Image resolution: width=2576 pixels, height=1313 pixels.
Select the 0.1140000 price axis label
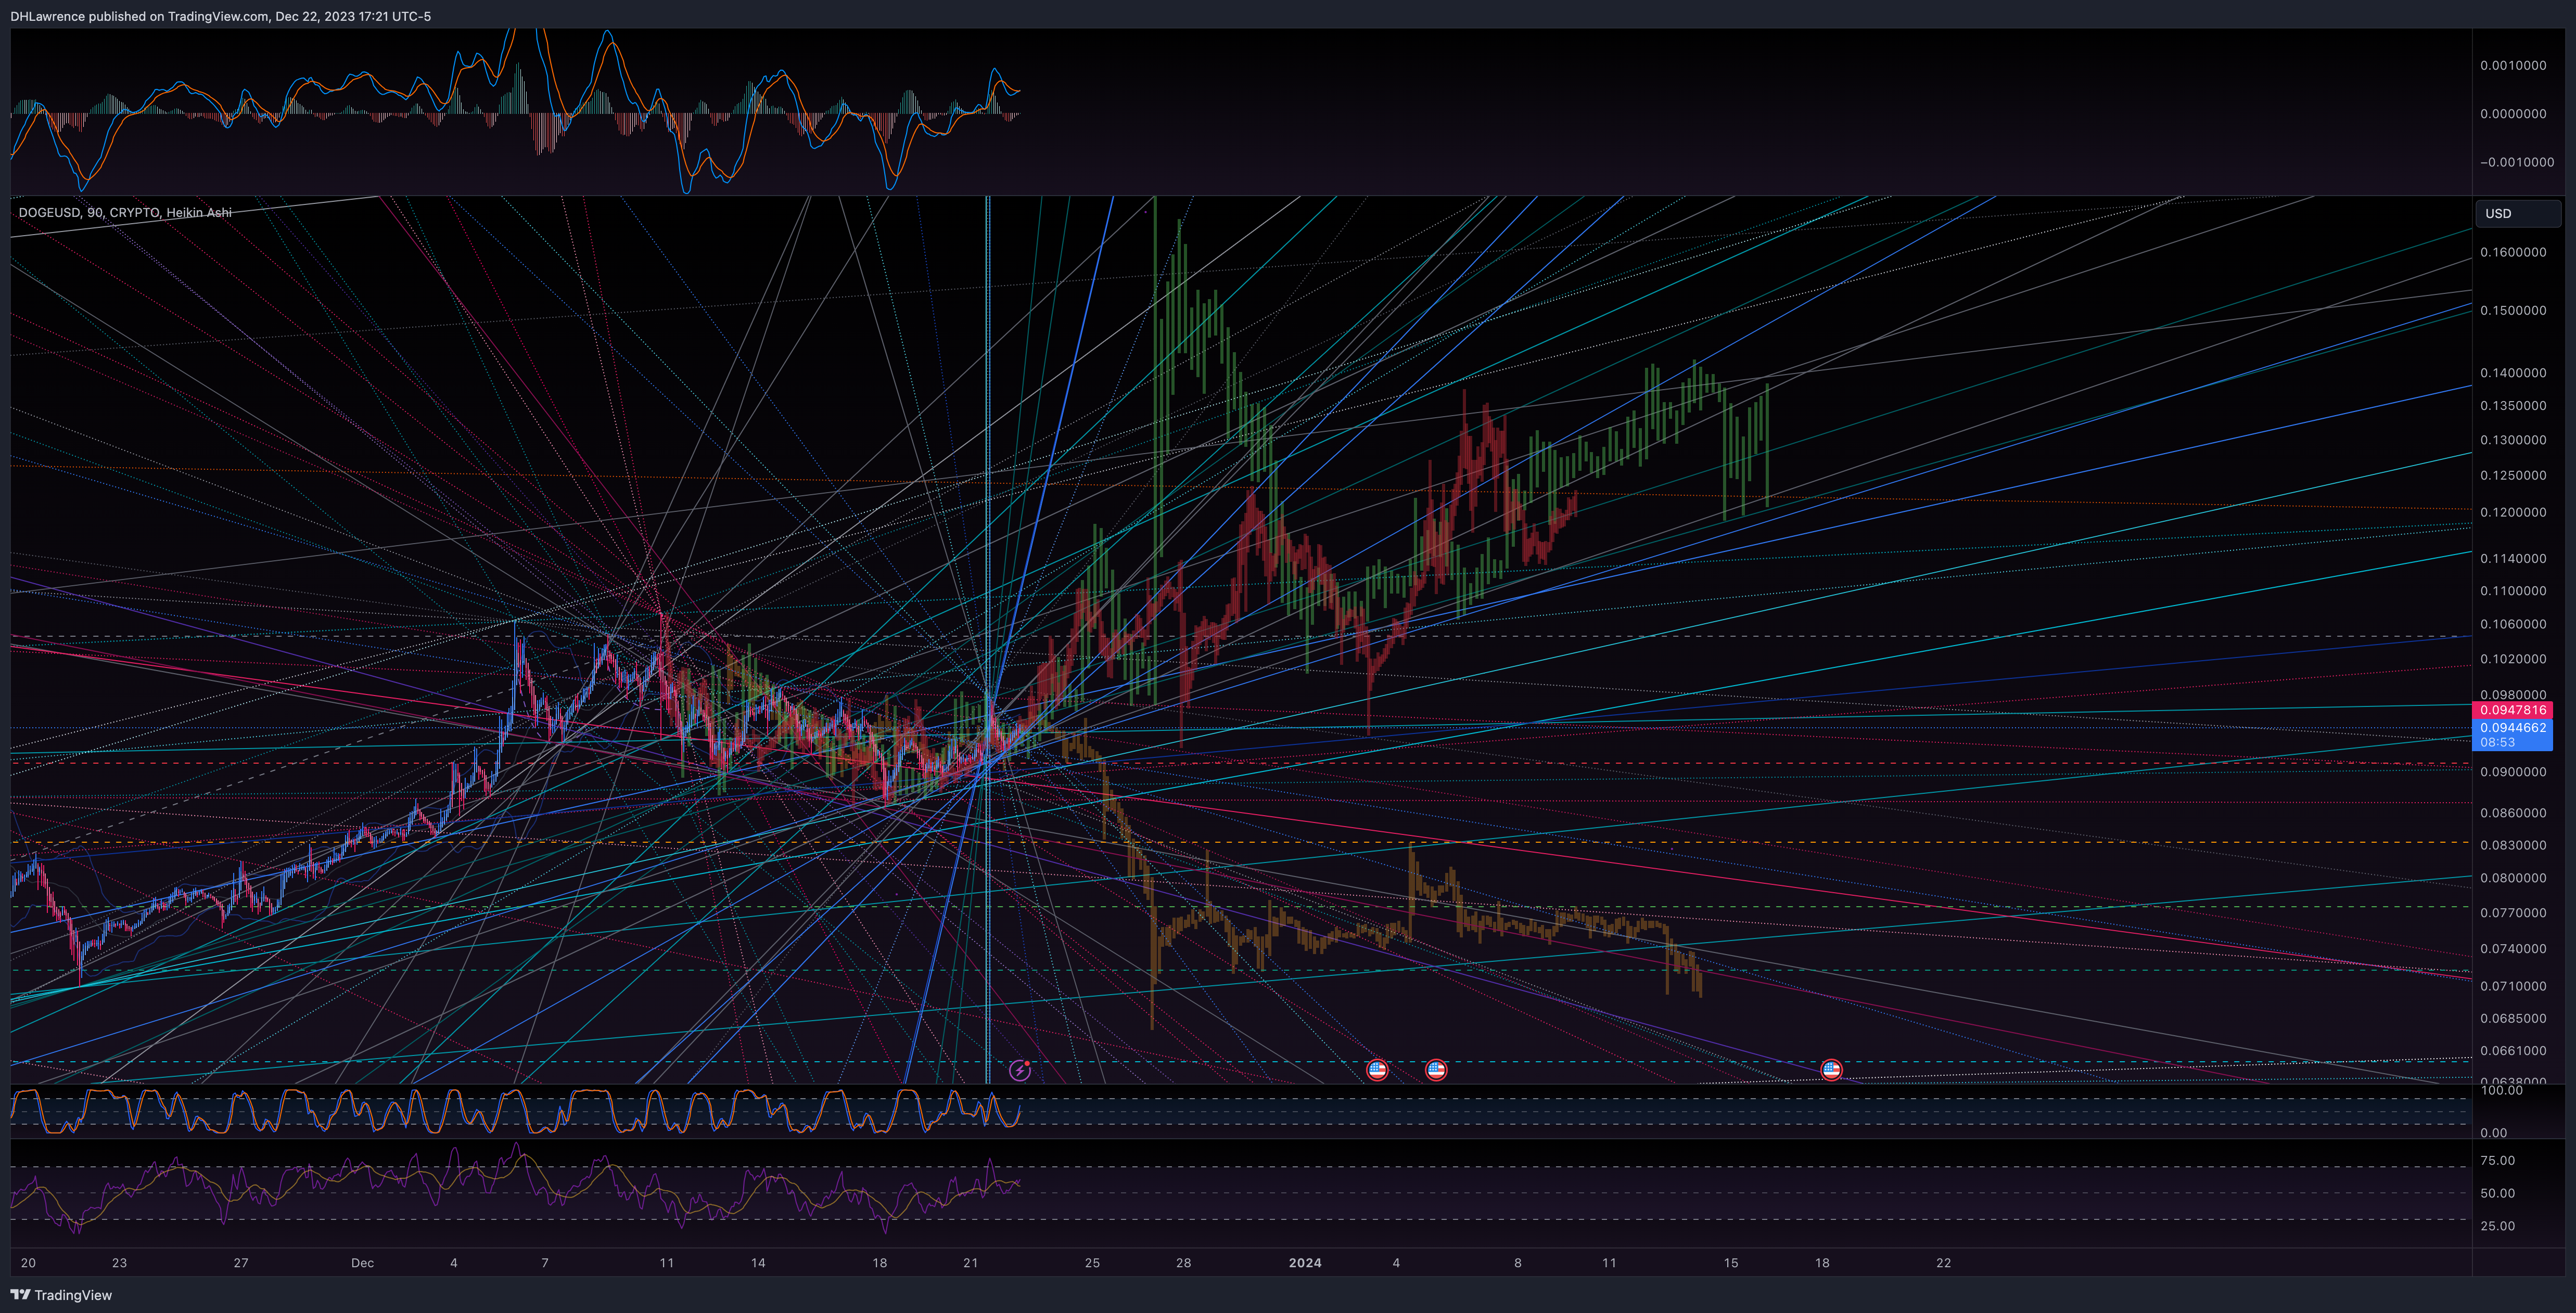click(2513, 558)
